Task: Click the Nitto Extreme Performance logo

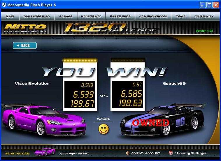Action: point(25,28)
